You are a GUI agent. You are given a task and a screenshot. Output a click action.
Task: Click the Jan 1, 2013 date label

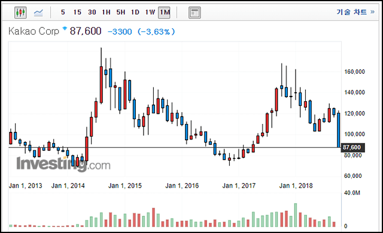coord(25,186)
